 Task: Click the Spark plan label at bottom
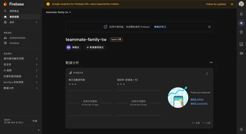pos(7,120)
